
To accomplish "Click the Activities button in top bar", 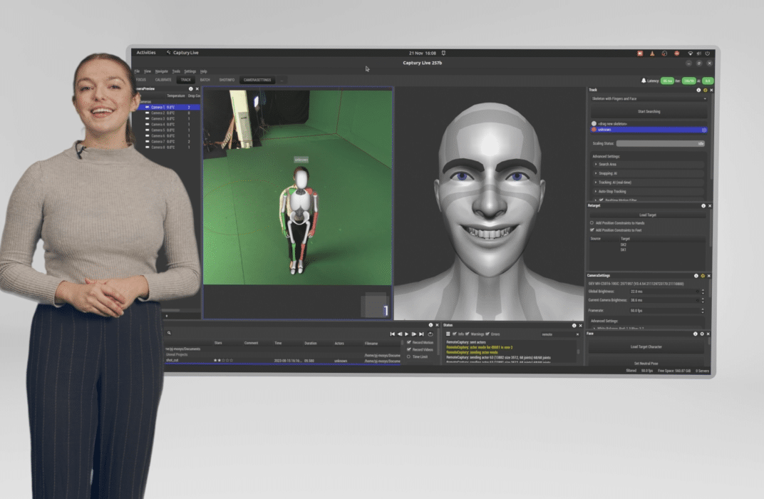I will [145, 53].
